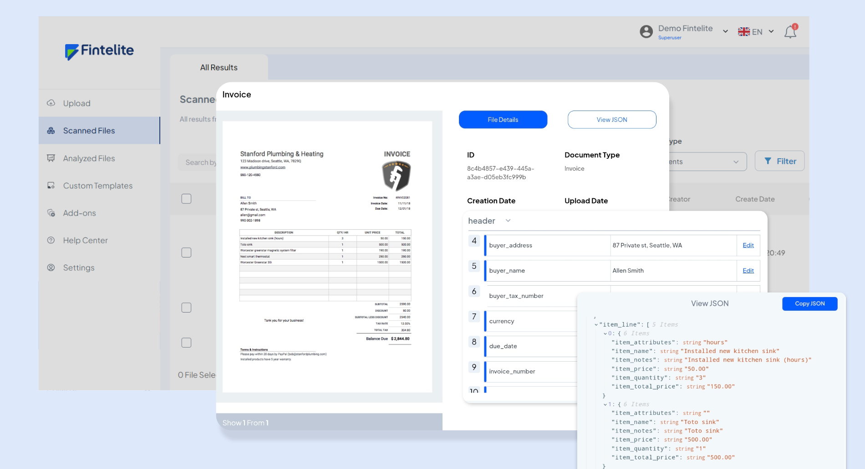Click the invoice document preview thumbnail
Screen dimensions: 865x469
pos(327,257)
